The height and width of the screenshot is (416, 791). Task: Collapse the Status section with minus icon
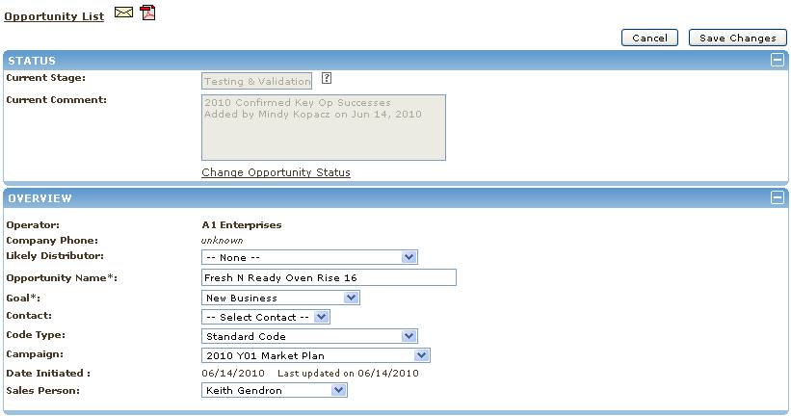click(x=777, y=60)
